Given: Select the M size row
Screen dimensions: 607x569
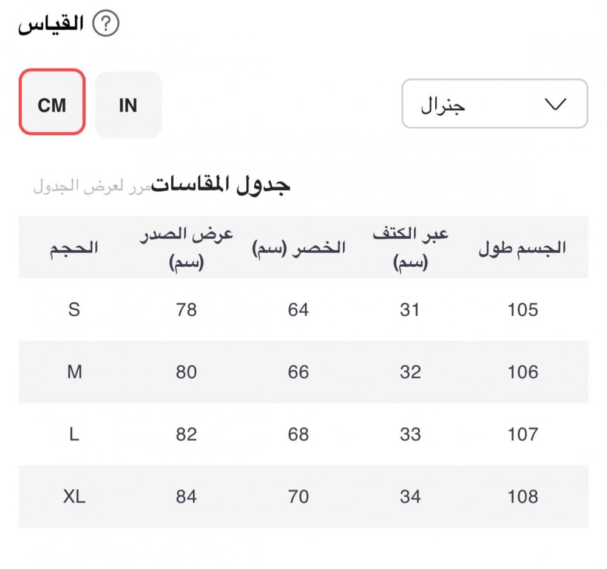Looking at the screenshot, I should (x=74, y=372).
